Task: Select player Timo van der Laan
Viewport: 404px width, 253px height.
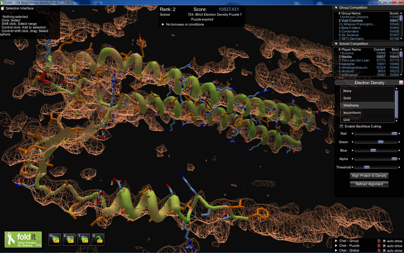Action: click(355, 60)
